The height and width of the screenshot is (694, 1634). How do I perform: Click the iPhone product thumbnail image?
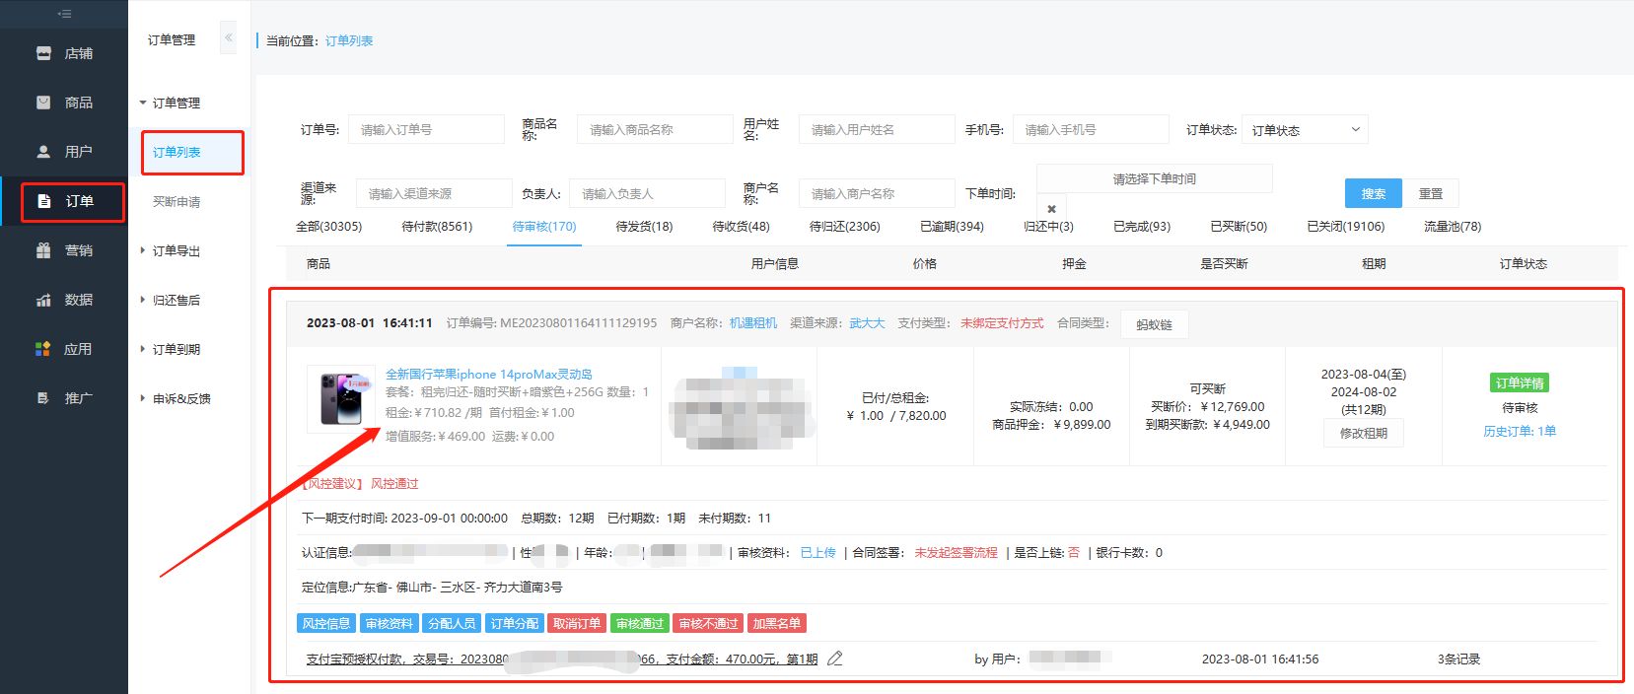tap(341, 399)
